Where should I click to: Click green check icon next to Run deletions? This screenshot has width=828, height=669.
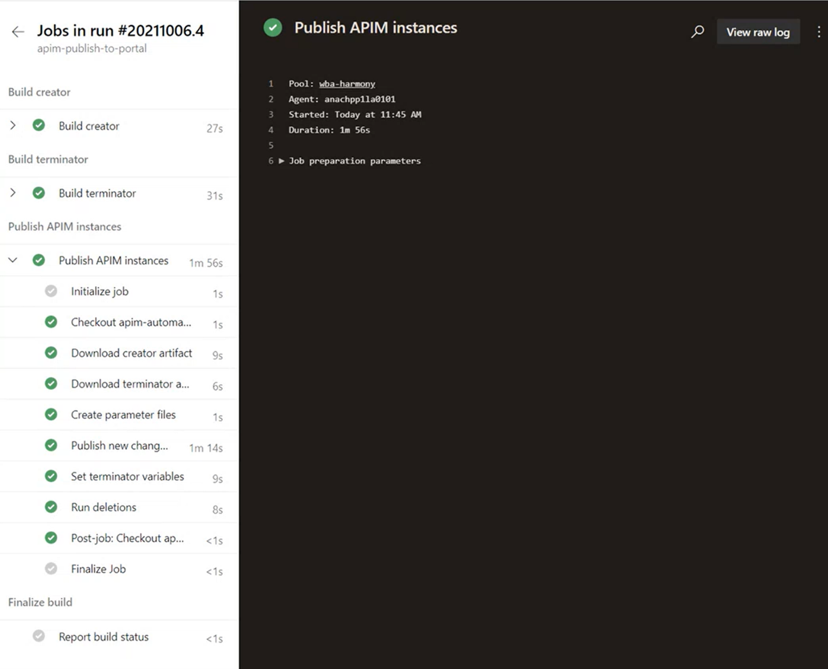point(51,507)
